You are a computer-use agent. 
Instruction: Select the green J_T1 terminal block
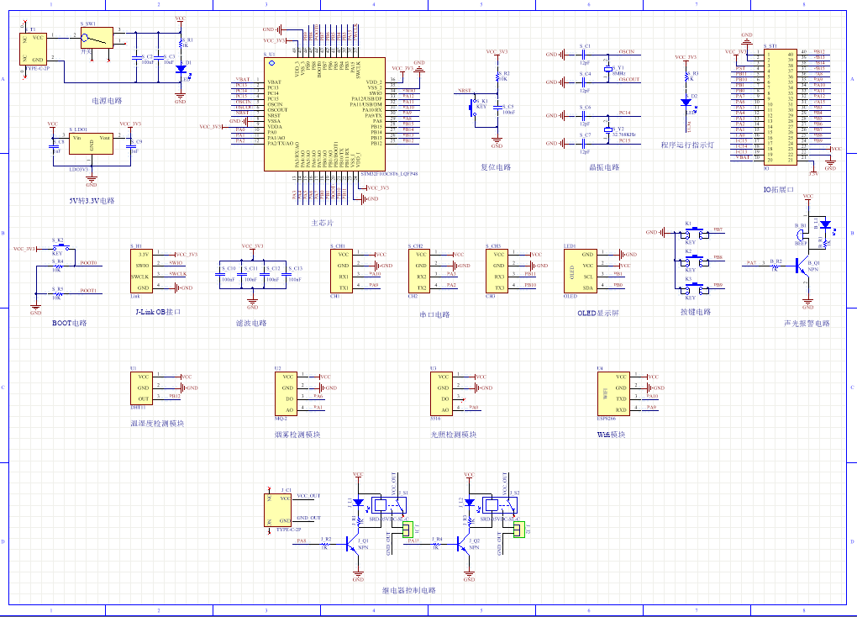407,530
